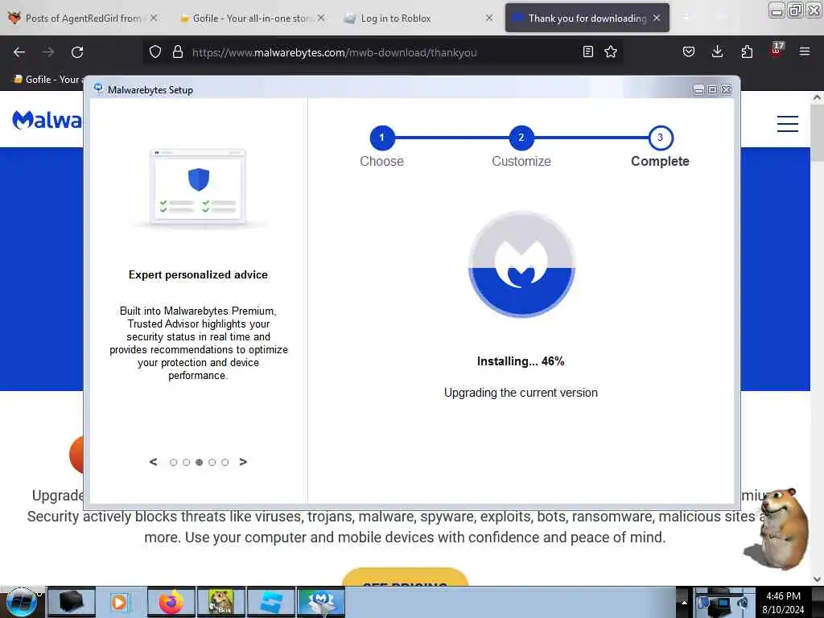Open the Malwarebytes site hamburger menu
The width and height of the screenshot is (824, 618).
click(x=788, y=124)
